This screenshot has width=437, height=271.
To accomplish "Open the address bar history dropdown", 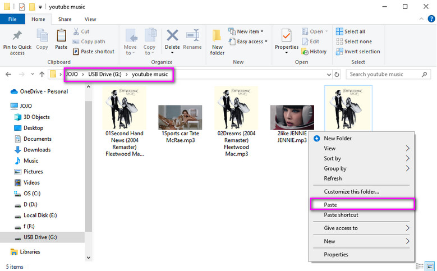I will pos(329,75).
